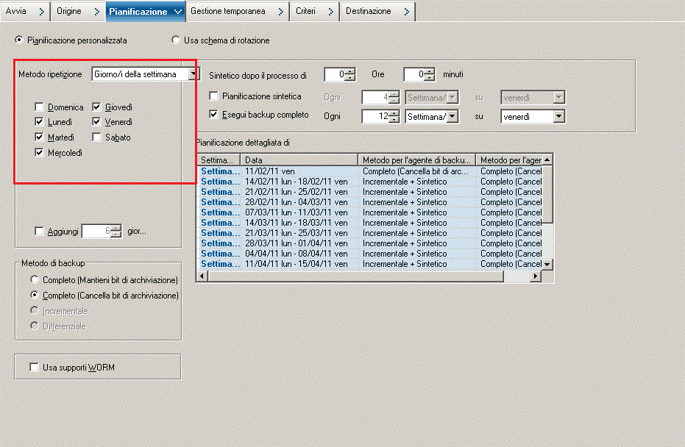The height and width of the screenshot is (447, 685).
Task: Expand the Esegui backup completo day dropdown
Action: (x=558, y=116)
